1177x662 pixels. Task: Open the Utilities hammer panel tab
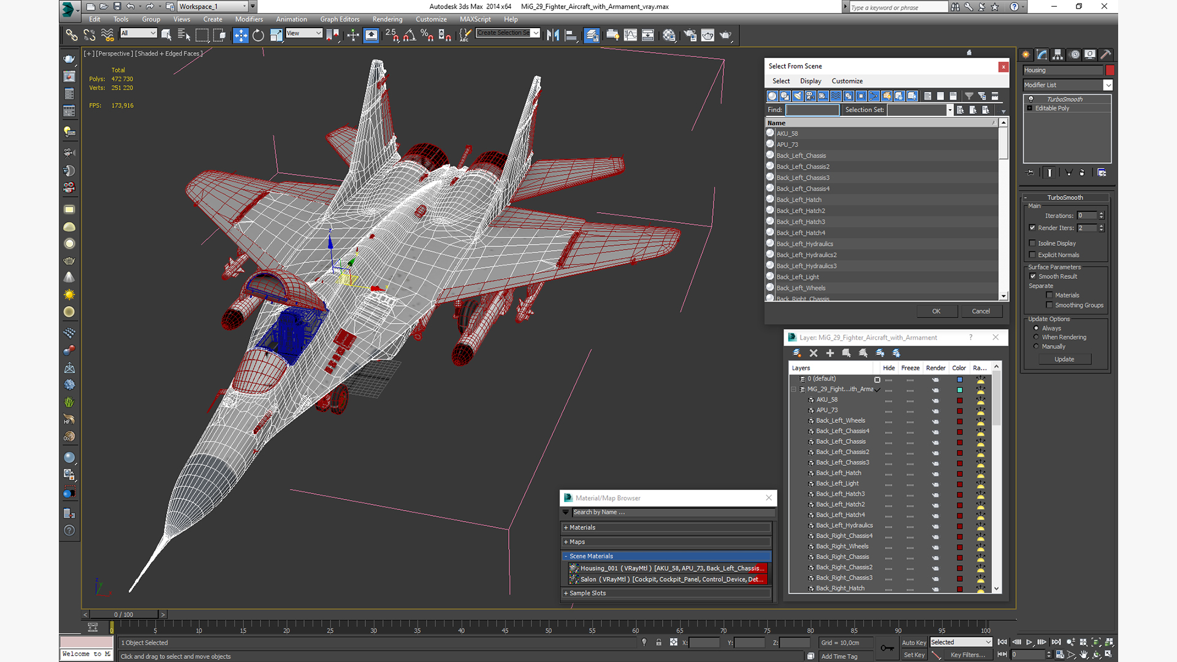point(1106,55)
